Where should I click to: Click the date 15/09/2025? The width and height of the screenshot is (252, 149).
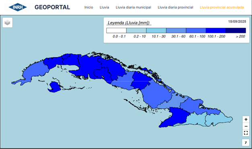coord(237,21)
